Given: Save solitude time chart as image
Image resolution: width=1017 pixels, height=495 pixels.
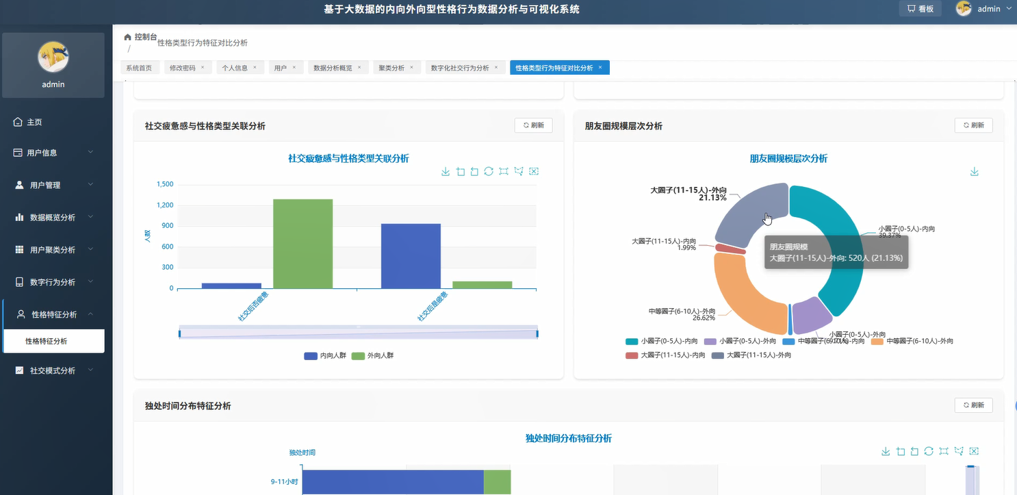Looking at the screenshot, I should tap(886, 451).
